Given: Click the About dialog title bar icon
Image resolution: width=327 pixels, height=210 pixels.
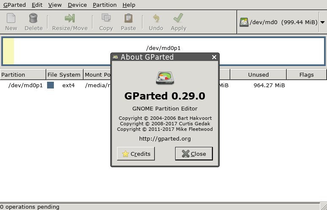Looking at the screenshot, I should (x=115, y=57).
